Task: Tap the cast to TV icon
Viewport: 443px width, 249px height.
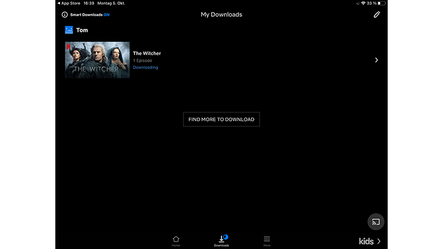Action: [x=376, y=222]
